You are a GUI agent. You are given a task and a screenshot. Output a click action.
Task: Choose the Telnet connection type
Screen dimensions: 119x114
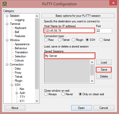click(59, 40)
